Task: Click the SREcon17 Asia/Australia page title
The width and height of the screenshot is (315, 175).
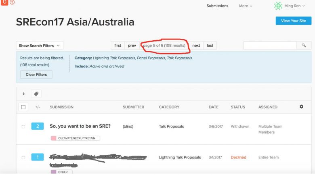Action: [x=75, y=22]
